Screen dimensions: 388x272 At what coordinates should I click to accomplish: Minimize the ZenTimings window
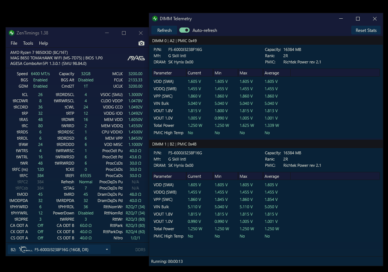coord(107,33)
